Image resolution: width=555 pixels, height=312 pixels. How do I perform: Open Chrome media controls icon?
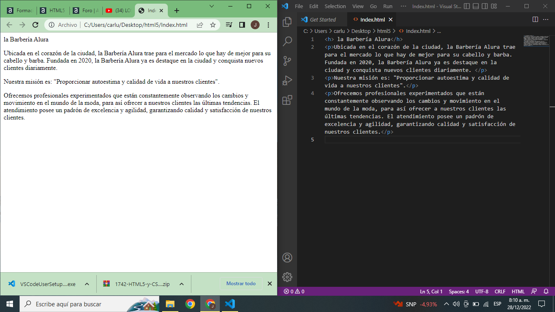click(229, 25)
